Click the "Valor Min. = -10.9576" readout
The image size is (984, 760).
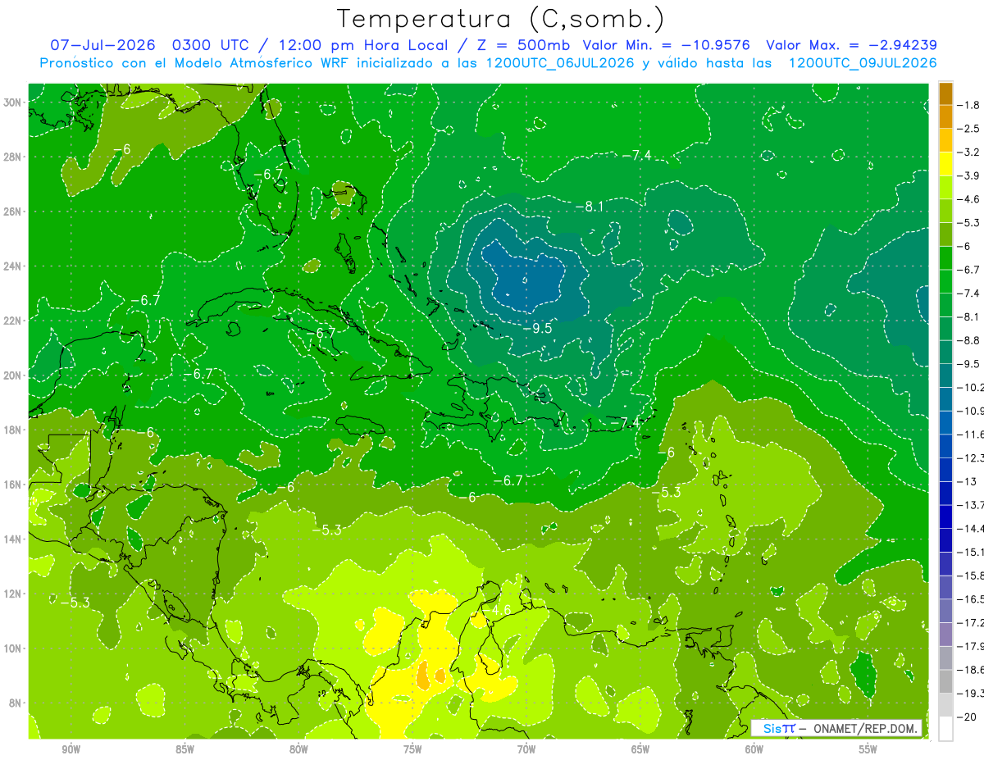(667, 45)
